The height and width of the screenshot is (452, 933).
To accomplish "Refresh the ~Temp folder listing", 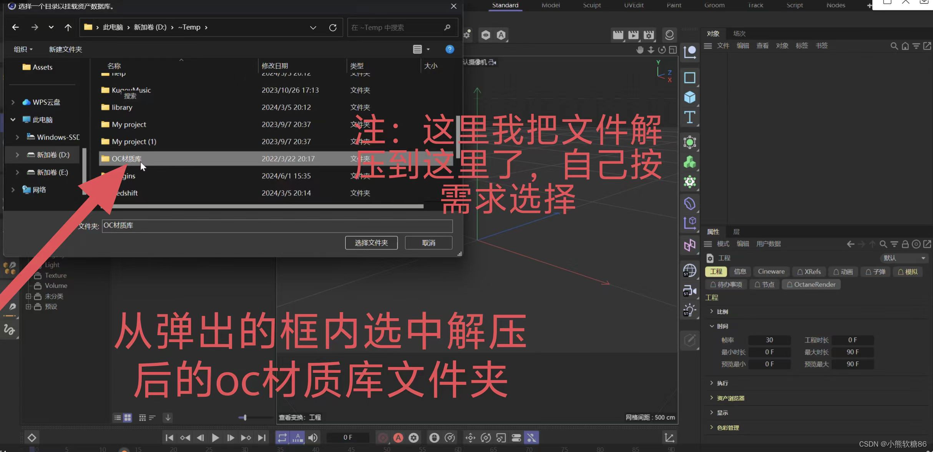I will pos(333,27).
